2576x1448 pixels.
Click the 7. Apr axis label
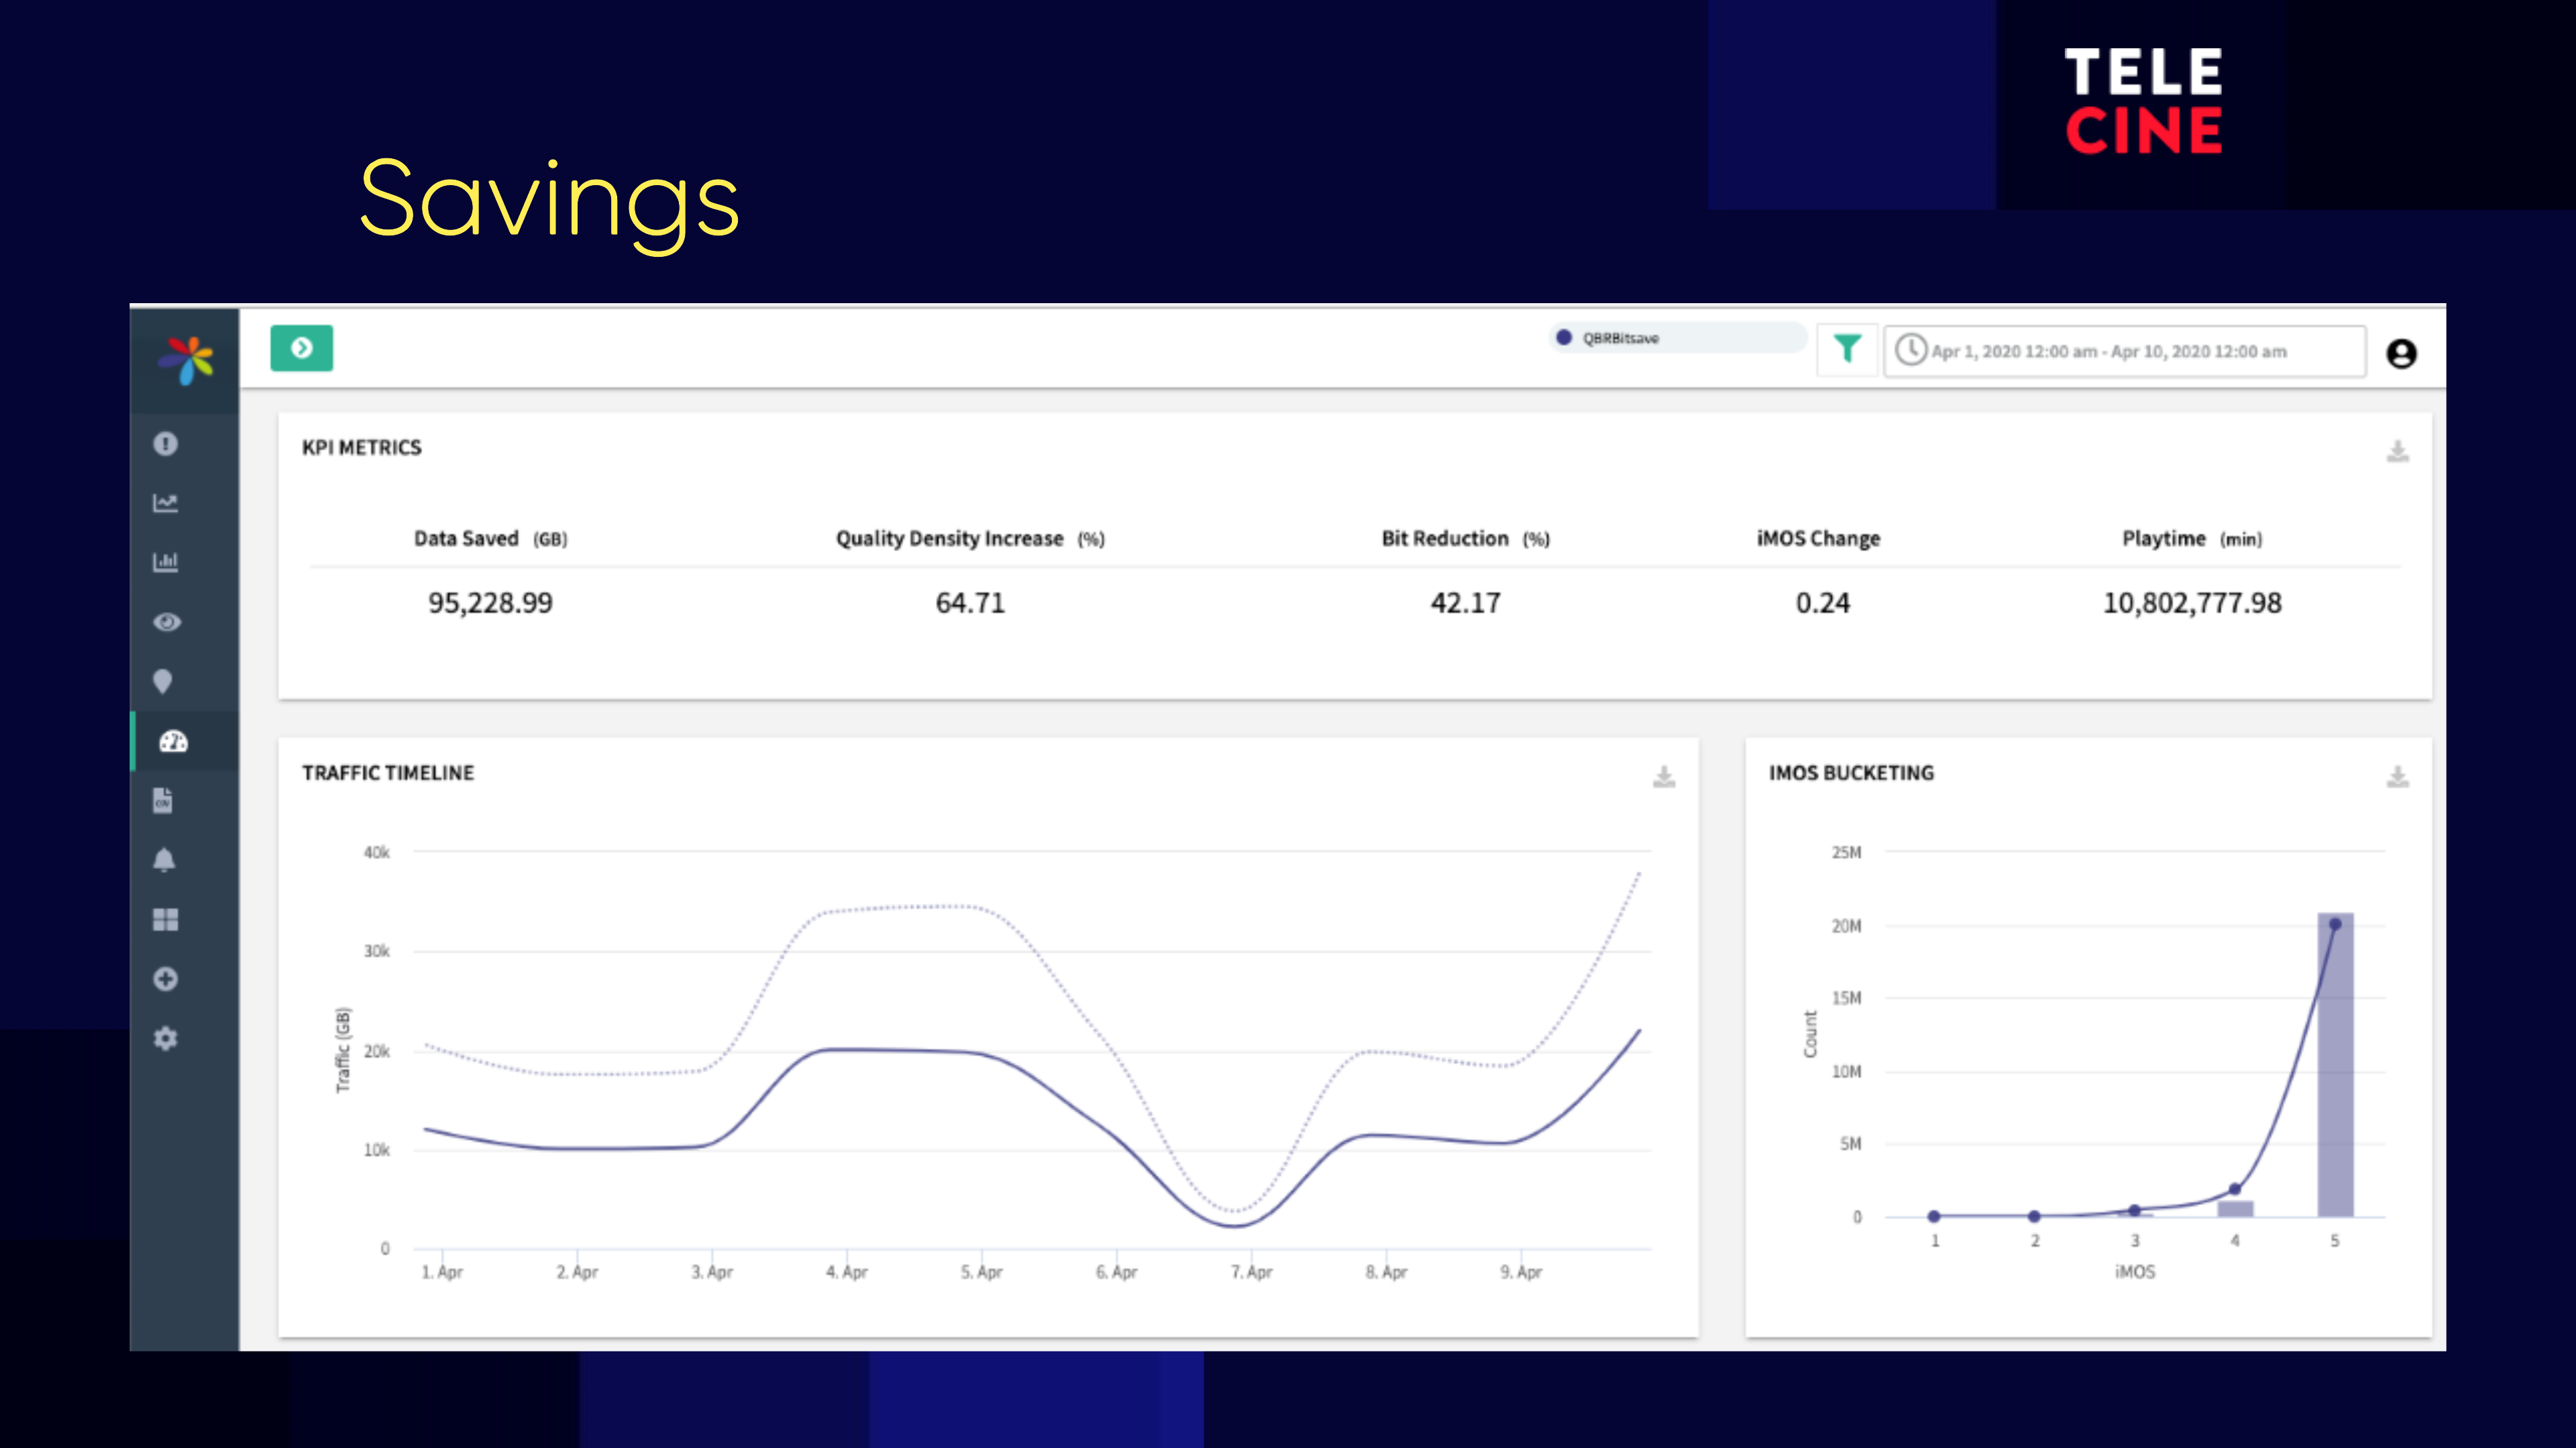[x=1251, y=1272]
